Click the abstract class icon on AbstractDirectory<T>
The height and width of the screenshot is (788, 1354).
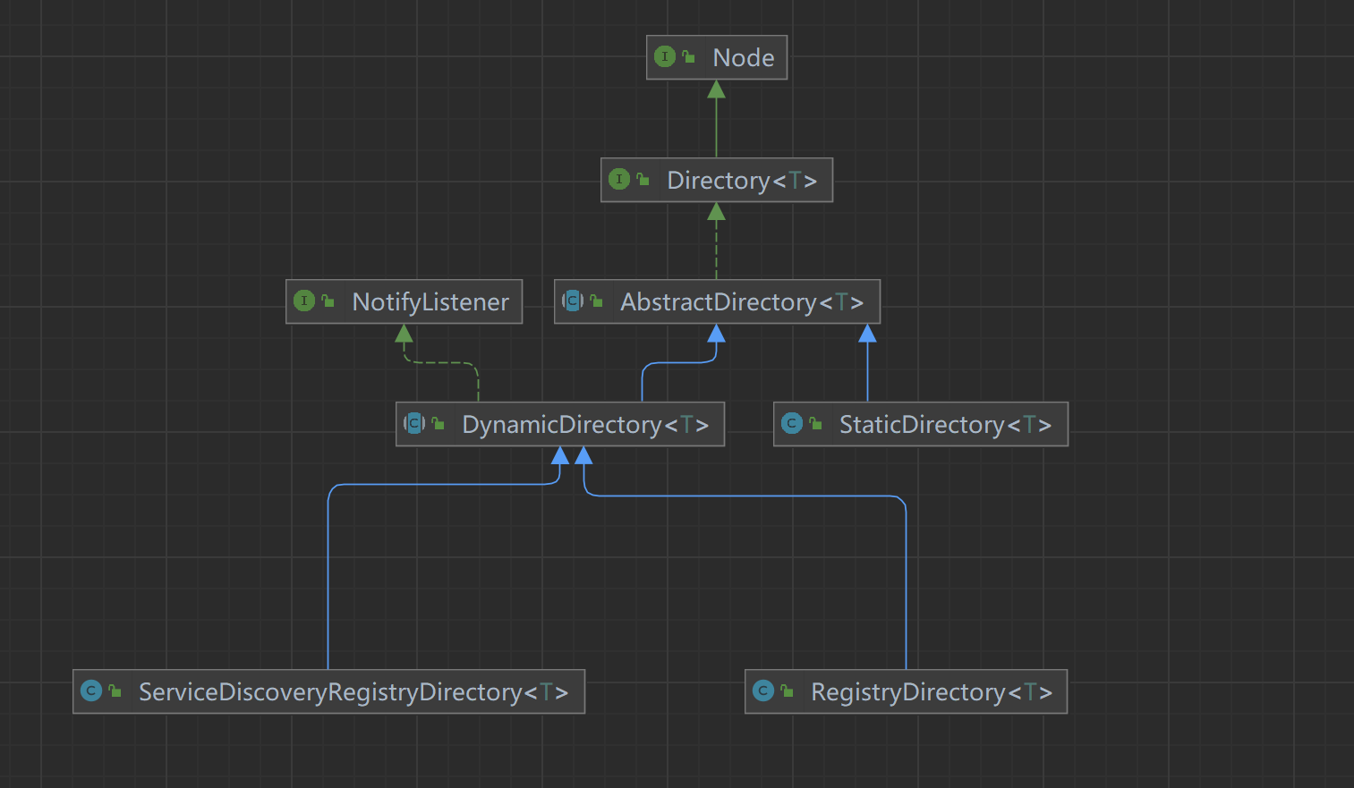pyautogui.click(x=573, y=301)
